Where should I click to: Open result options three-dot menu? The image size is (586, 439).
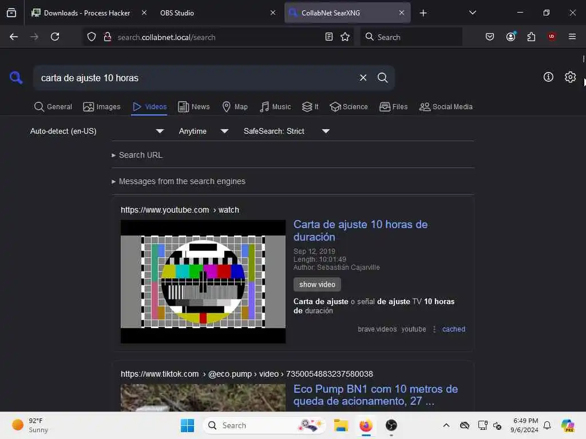coord(434,329)
